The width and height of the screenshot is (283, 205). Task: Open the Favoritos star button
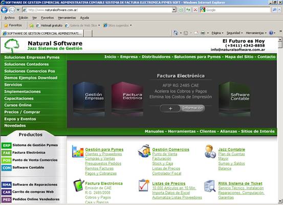click(13, 26)
